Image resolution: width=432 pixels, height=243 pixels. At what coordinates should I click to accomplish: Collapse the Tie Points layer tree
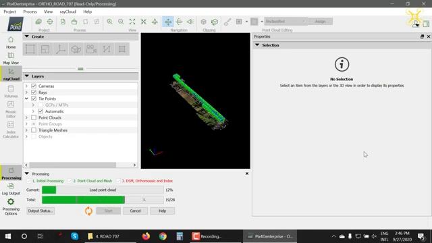(x=27, y=99)
